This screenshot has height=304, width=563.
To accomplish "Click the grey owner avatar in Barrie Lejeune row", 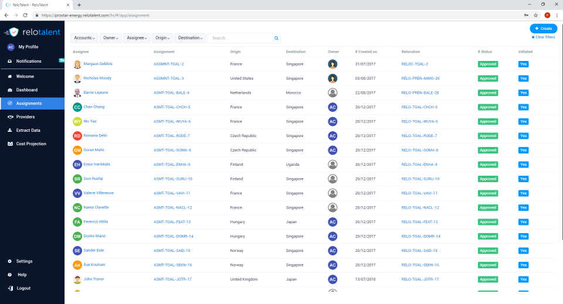I will [333, 93].
